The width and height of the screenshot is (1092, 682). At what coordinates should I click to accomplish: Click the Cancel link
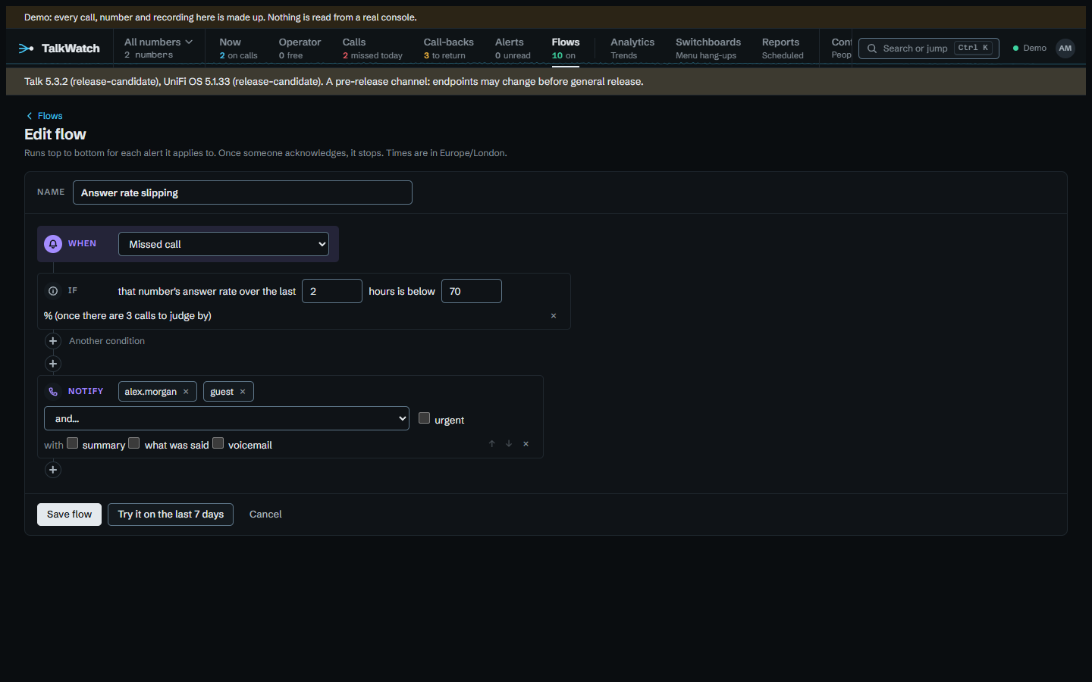pos(265,515)
